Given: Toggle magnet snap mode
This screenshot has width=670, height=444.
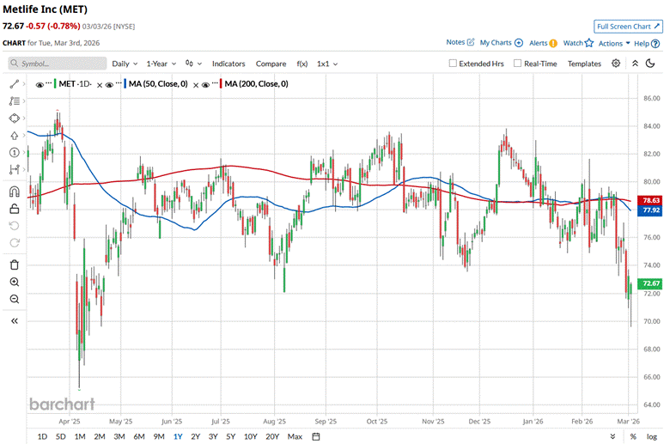Looking at the screenshot, I should click(x=14, y=191).
